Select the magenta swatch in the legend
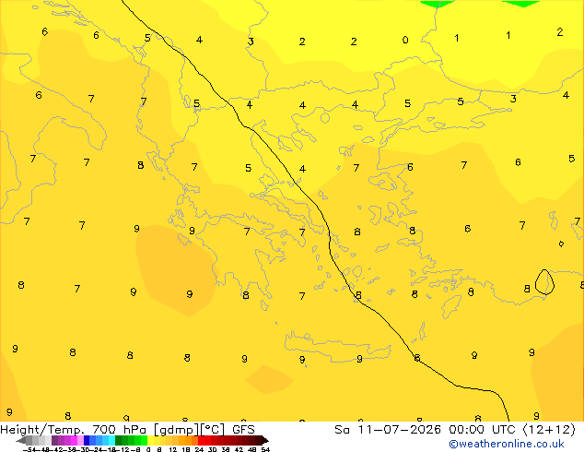584x452 pixels. click(74, 440)
